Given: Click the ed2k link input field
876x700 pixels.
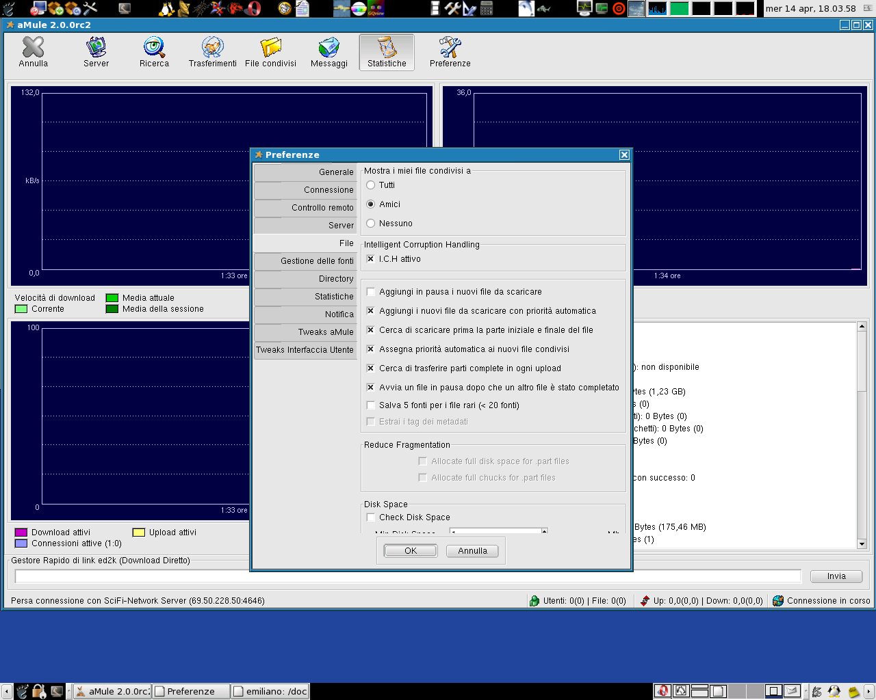Looking at the screenshot, I should coord(408,576).
